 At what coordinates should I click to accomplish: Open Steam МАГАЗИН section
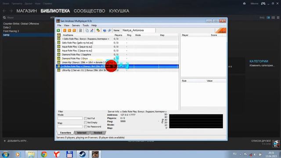tap(26, 11)
